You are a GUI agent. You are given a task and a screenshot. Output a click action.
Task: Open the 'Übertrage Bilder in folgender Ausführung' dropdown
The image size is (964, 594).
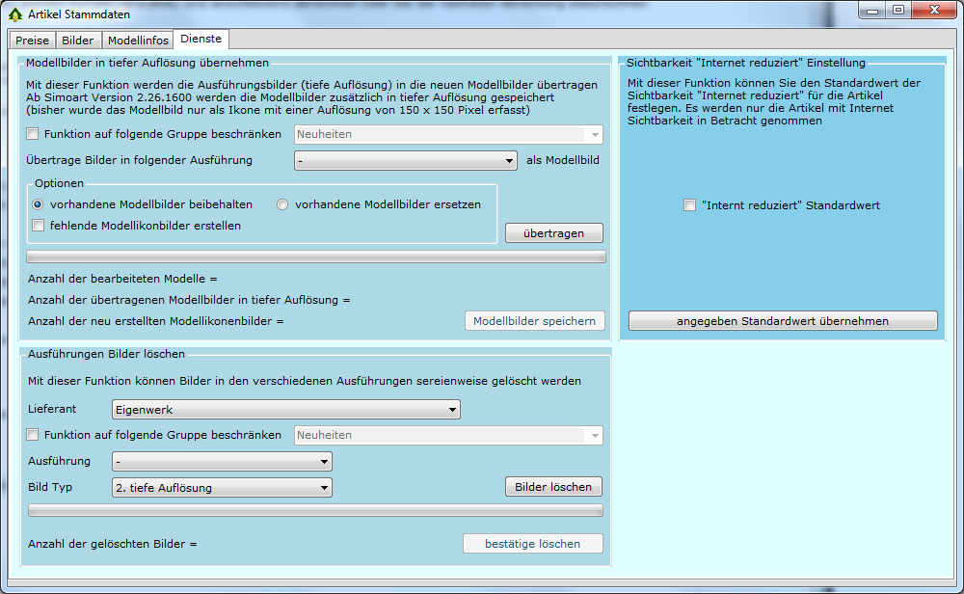[x=406, y=161]
